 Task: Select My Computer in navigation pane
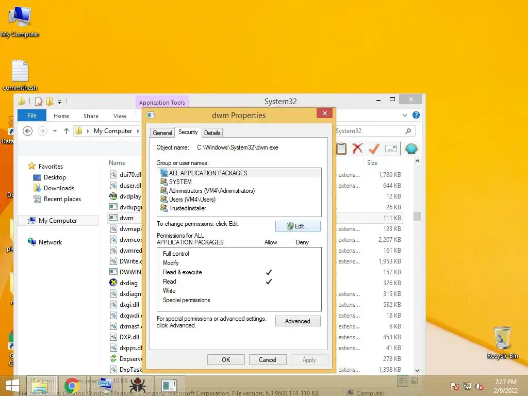coord(58,220)
